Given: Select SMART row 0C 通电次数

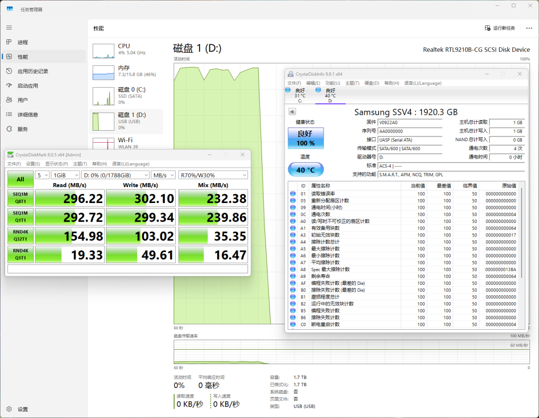Looking at the screenshot, I should (404, 214).
